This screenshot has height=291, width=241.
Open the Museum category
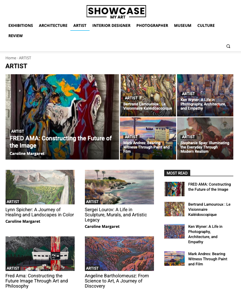[183, 26]
